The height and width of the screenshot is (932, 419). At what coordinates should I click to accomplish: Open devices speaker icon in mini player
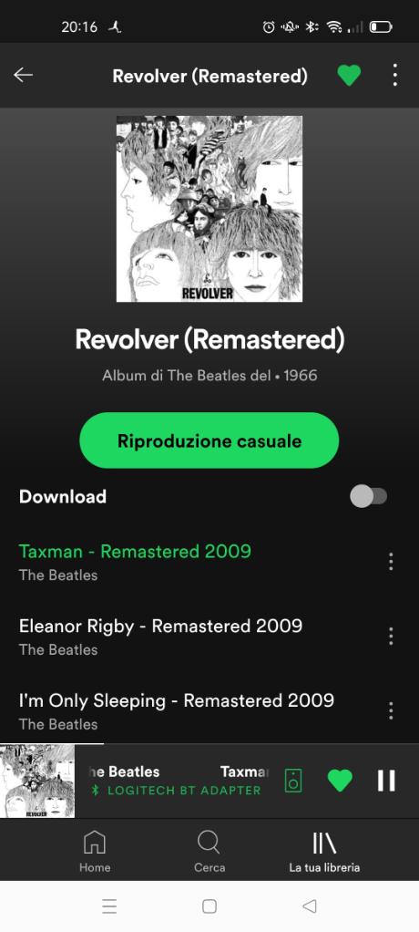293,781
